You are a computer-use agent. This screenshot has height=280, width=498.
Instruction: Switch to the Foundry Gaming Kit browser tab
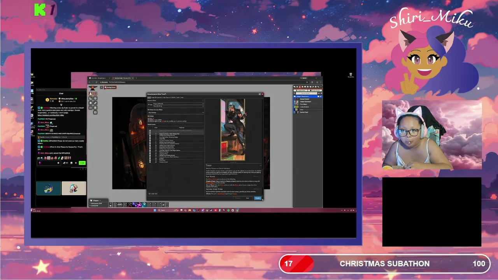[123, 78]
